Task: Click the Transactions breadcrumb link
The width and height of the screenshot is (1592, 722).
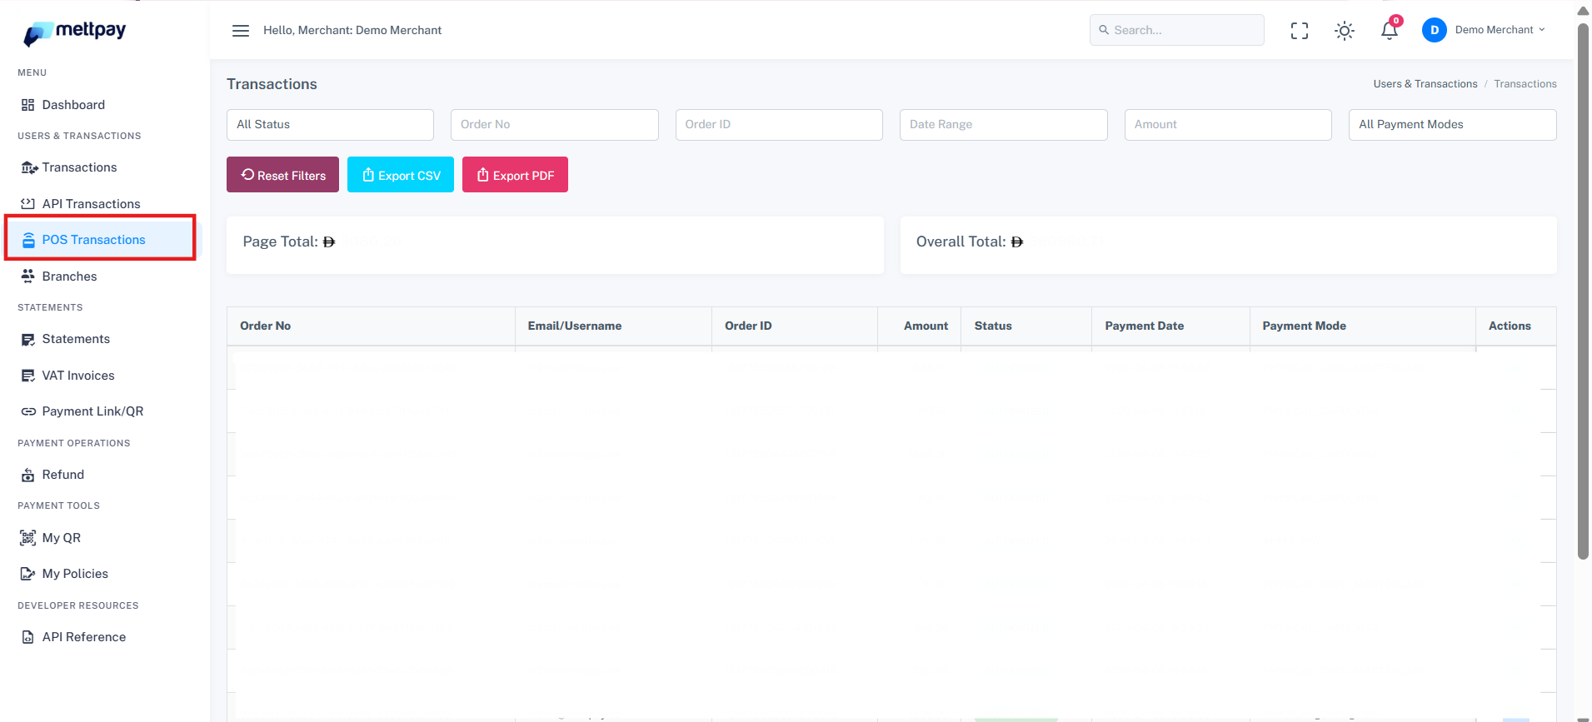Action: click(x=1525, y=84)
